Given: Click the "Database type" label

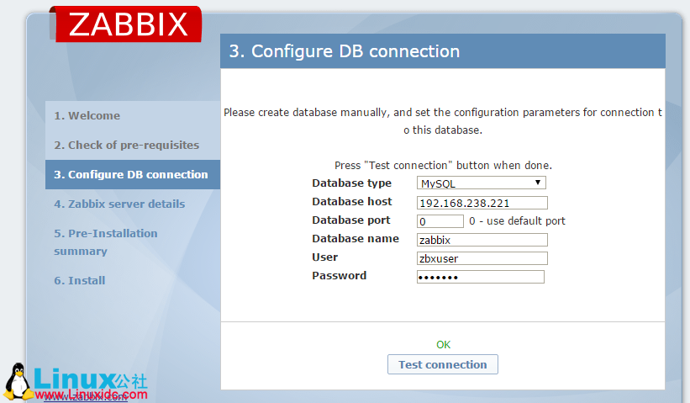Looking at the screenshot, I should pos(351,183).
